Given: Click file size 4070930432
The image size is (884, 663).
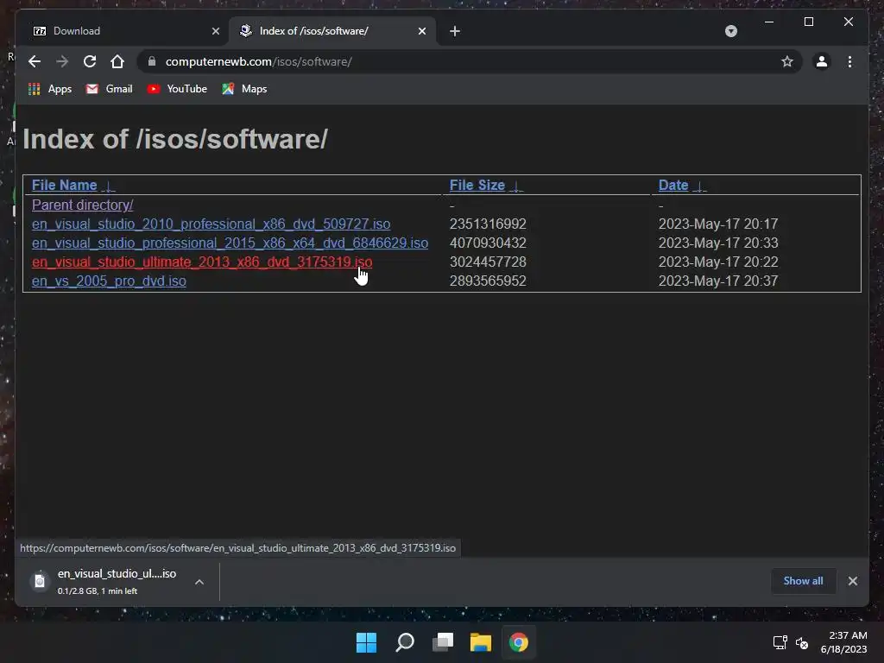Looking at the screenshot, I should pos(488,243).
